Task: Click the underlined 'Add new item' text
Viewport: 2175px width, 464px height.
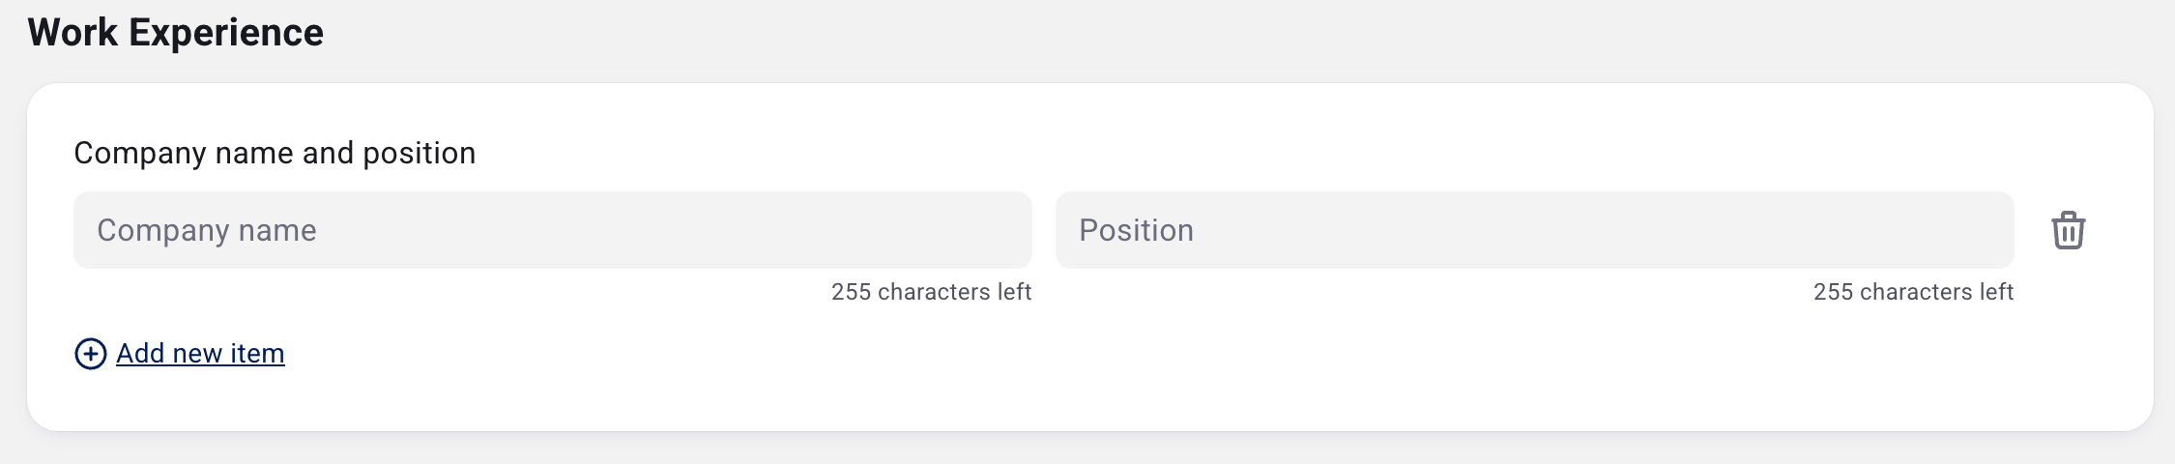Action: [200, 354]
